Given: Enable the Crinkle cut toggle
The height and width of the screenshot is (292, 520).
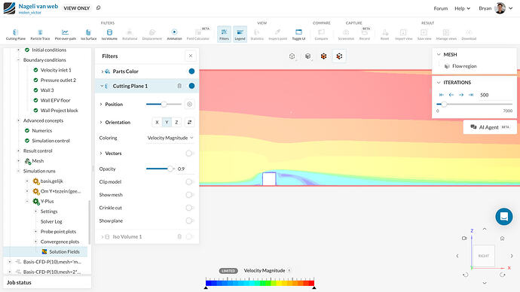Looking at the screenshot, I should pyautogui.click(x=189, y=208).
